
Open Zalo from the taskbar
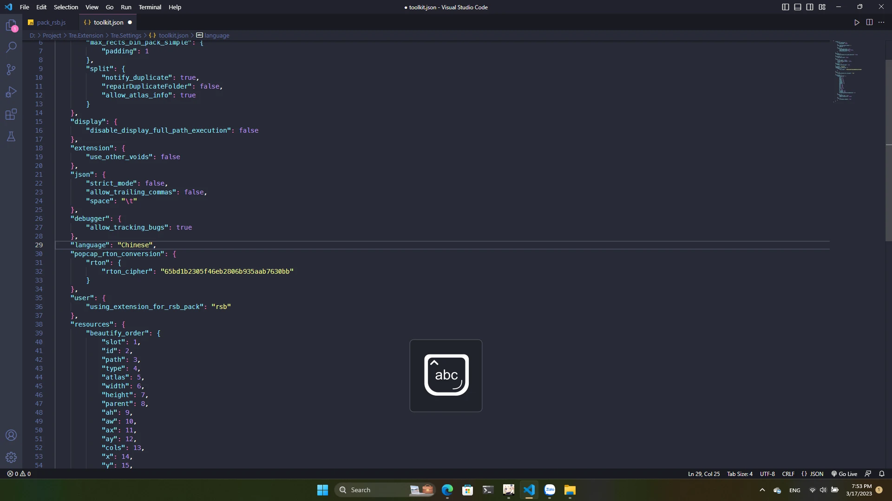pos(550,490)
